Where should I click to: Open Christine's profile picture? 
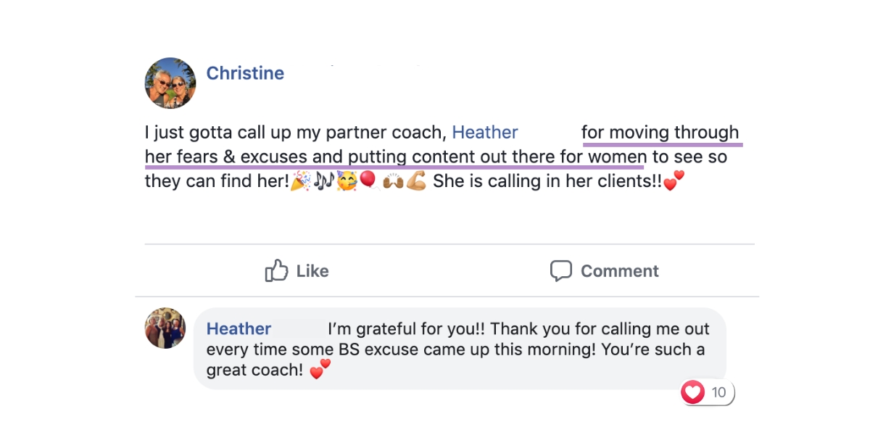170,83
